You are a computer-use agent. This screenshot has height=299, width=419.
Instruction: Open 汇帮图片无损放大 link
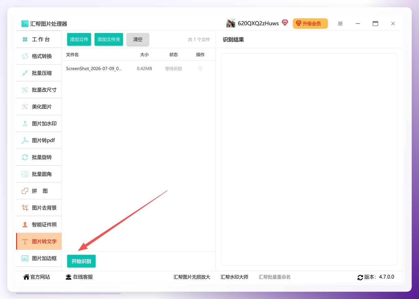(192, 277)
